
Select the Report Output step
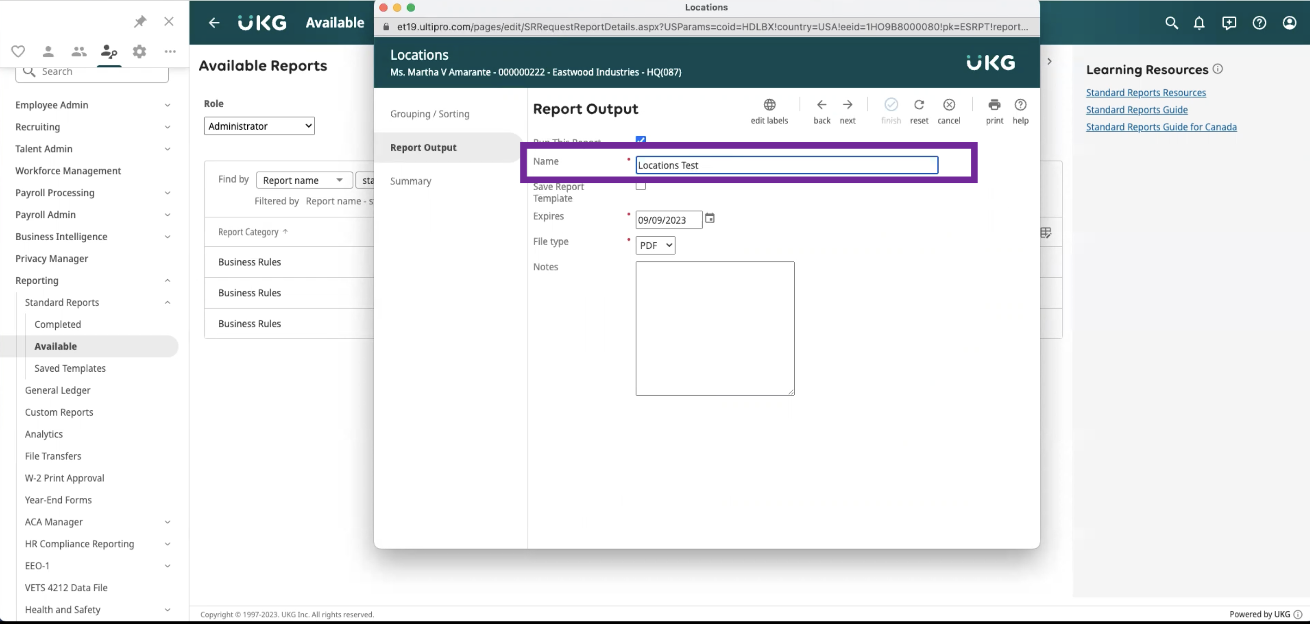pyautogui.click(x=423, y=148)
